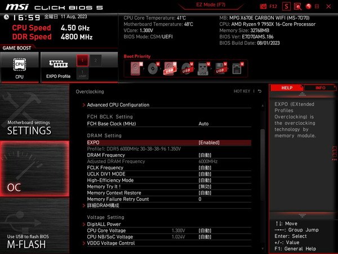
Task: Select EXPO user profile 1
Action: 82,73
